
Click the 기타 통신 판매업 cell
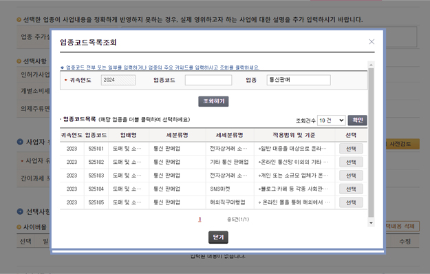click(229, 162)
